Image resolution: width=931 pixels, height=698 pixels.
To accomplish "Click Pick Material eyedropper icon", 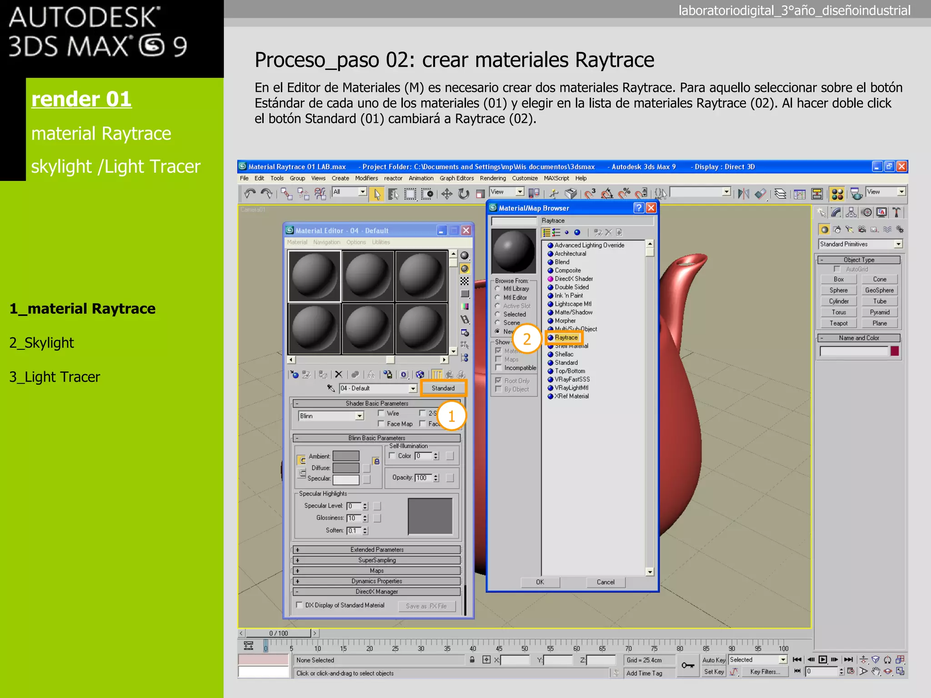I will tap(331, 388).
